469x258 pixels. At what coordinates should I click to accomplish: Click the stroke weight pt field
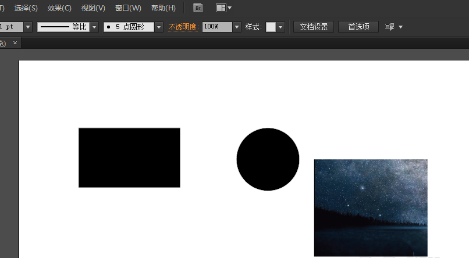tap(12, 27)
